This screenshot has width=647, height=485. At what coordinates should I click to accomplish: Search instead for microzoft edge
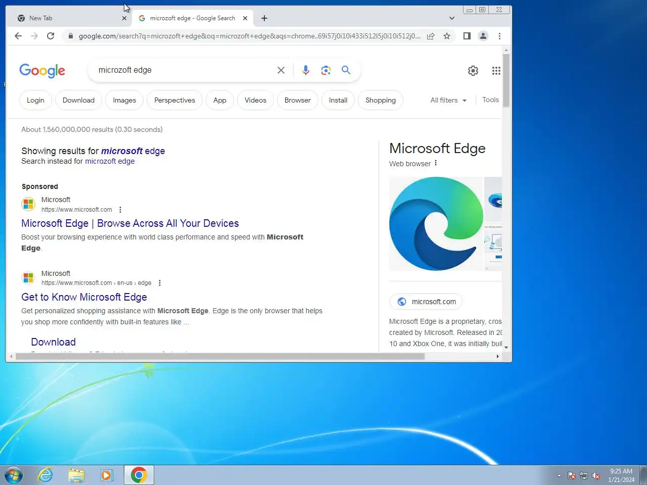tap(110, 161)
